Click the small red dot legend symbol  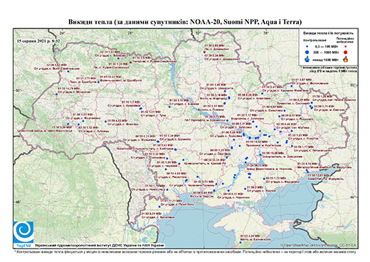tap(345, 47)
